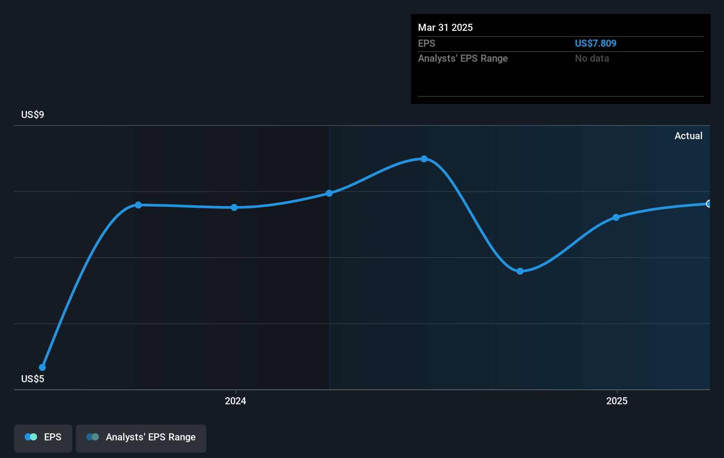The image size is (724, 458).
Task: Click the 2025 x-axis label
Action: click(617, 401)
